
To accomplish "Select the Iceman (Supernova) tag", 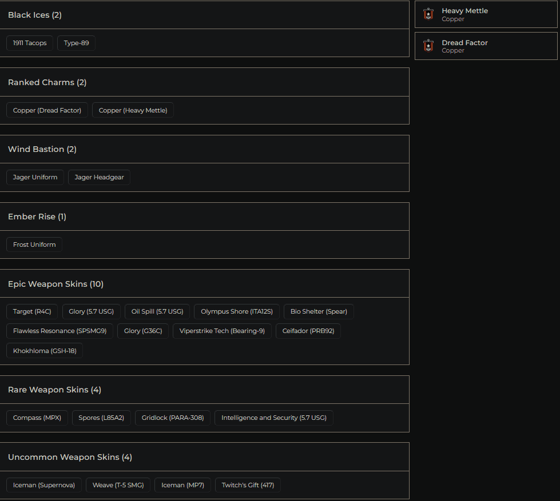I will [x=44, y=485].
